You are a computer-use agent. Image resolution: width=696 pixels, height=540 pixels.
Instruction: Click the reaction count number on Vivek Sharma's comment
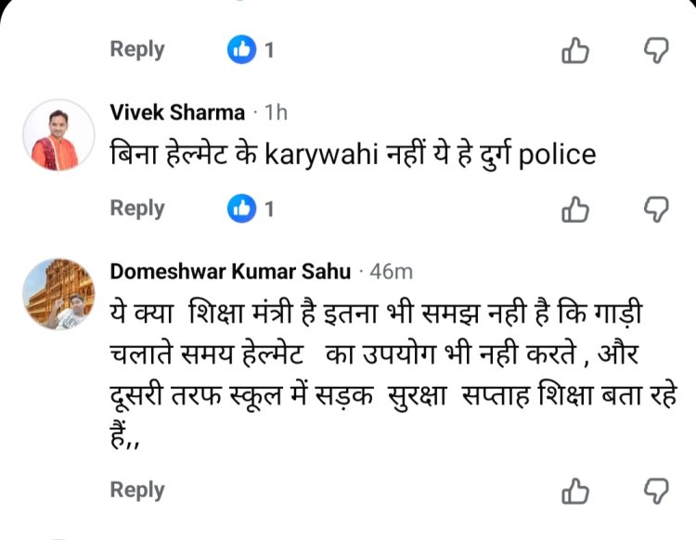coord(269,209)
